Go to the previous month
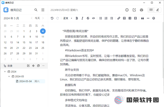 32,18
